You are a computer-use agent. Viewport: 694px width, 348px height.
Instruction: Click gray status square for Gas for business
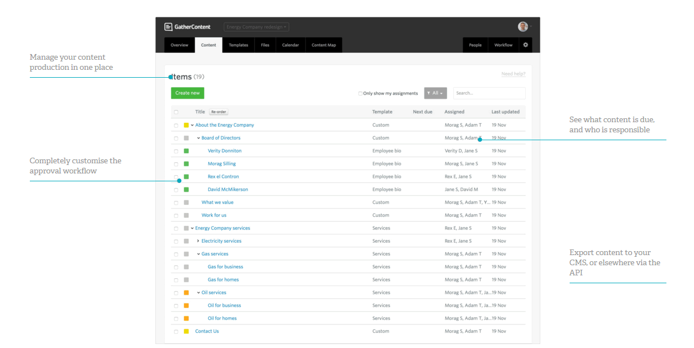[x=186, y=267]
